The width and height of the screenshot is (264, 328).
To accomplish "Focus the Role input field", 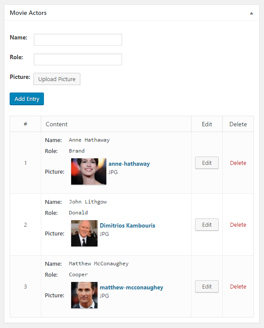I will pos(78,59).
